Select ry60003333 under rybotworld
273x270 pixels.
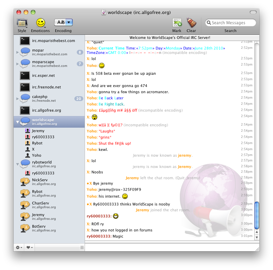pos(49,173)
